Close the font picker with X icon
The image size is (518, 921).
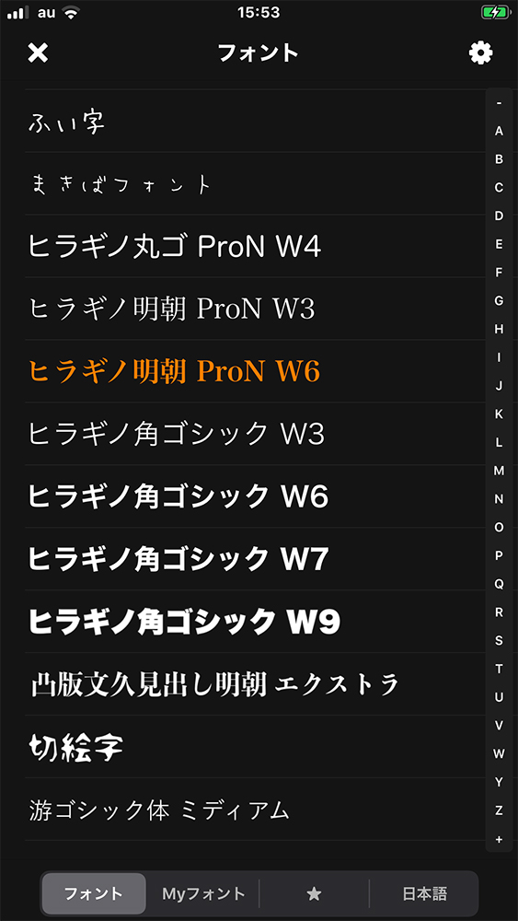tap(38, 53)
